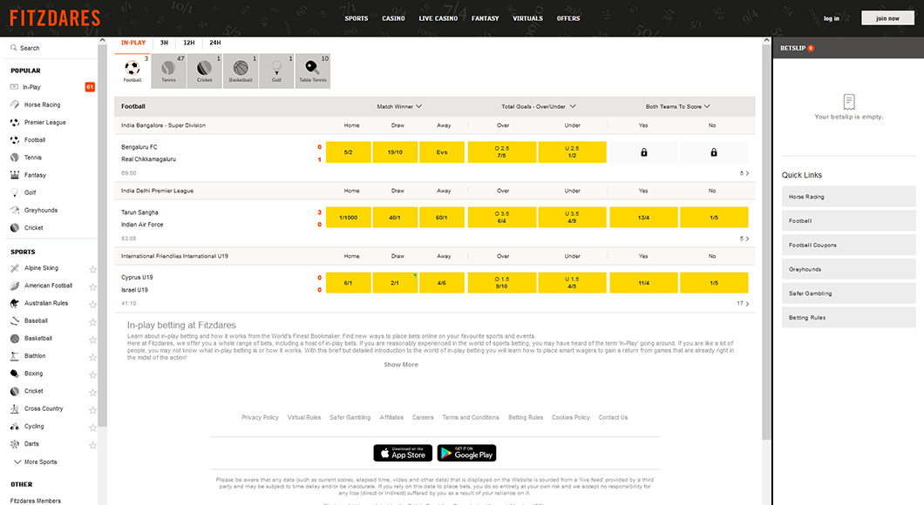Switch to the 3H time tab

click(x=165, y=43)
